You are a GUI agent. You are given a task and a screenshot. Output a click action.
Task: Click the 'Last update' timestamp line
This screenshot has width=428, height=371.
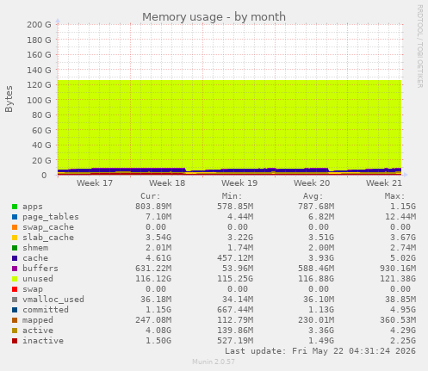320,351
